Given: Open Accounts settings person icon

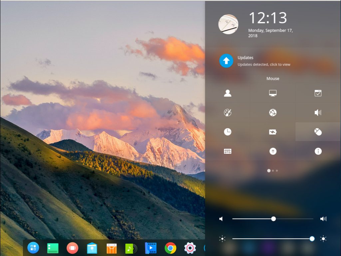Looking at the screenshot, I should [227, 93].
